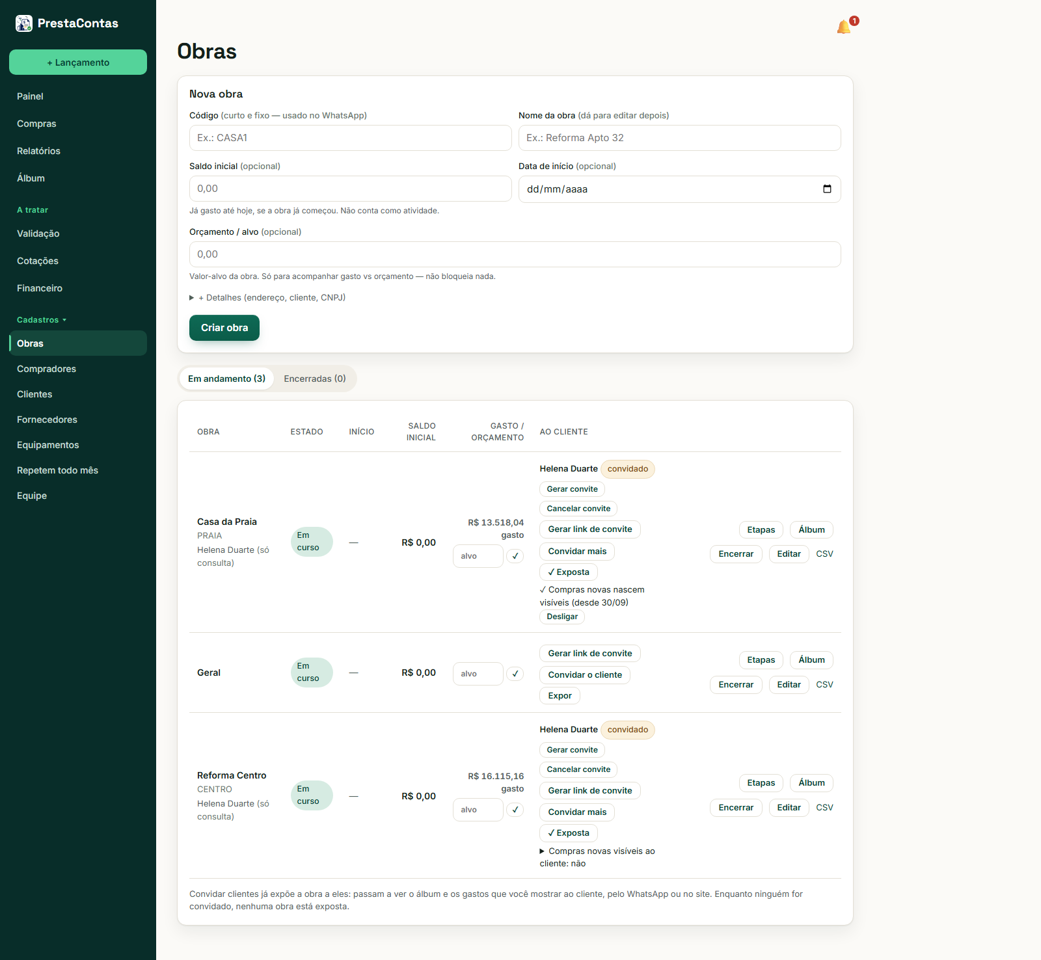Open Álbum for Casa da Praia
The height and width of the screenshot is (960, 1041).
tap(811, 530)
